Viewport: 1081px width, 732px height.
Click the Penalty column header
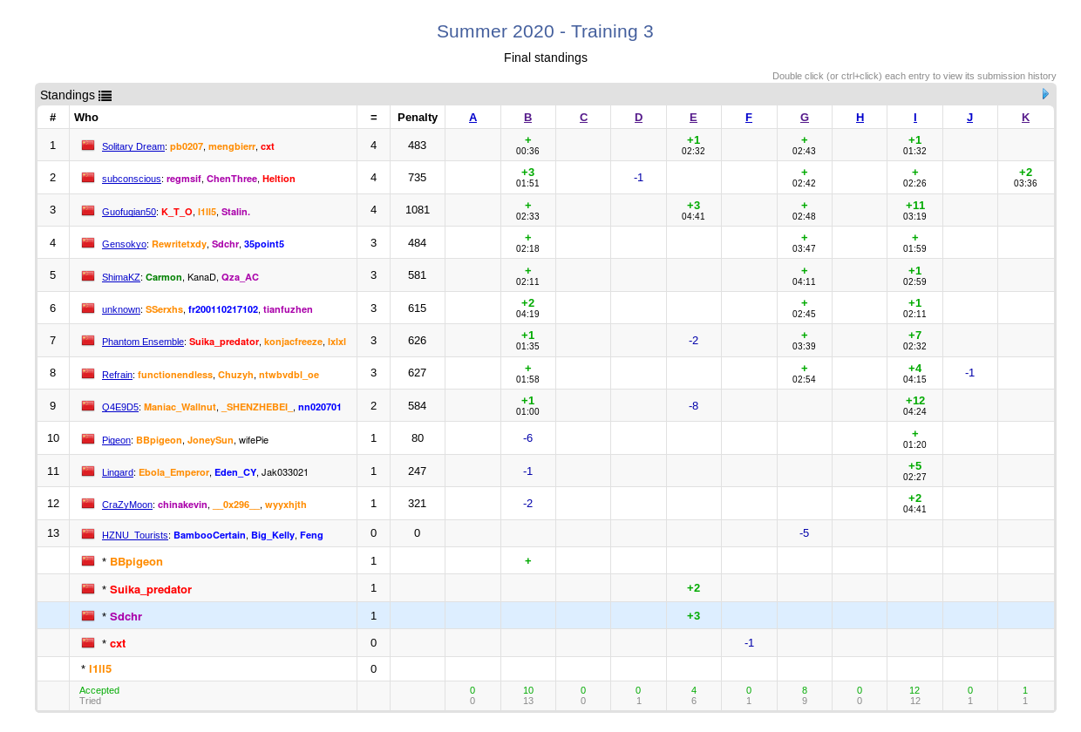(417, 118)
